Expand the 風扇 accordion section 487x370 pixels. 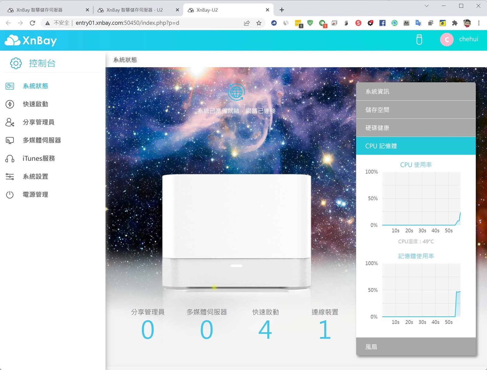415,347
